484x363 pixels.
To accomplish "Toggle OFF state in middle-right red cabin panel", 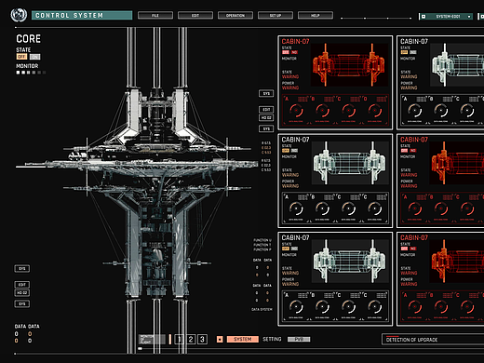I will (x=404, y=151).
